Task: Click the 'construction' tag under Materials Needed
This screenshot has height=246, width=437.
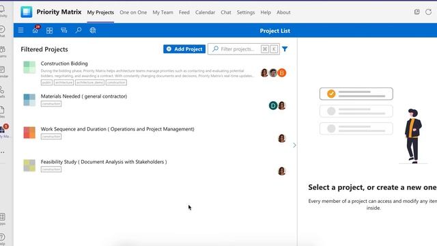Action: (x=51, y=104)
